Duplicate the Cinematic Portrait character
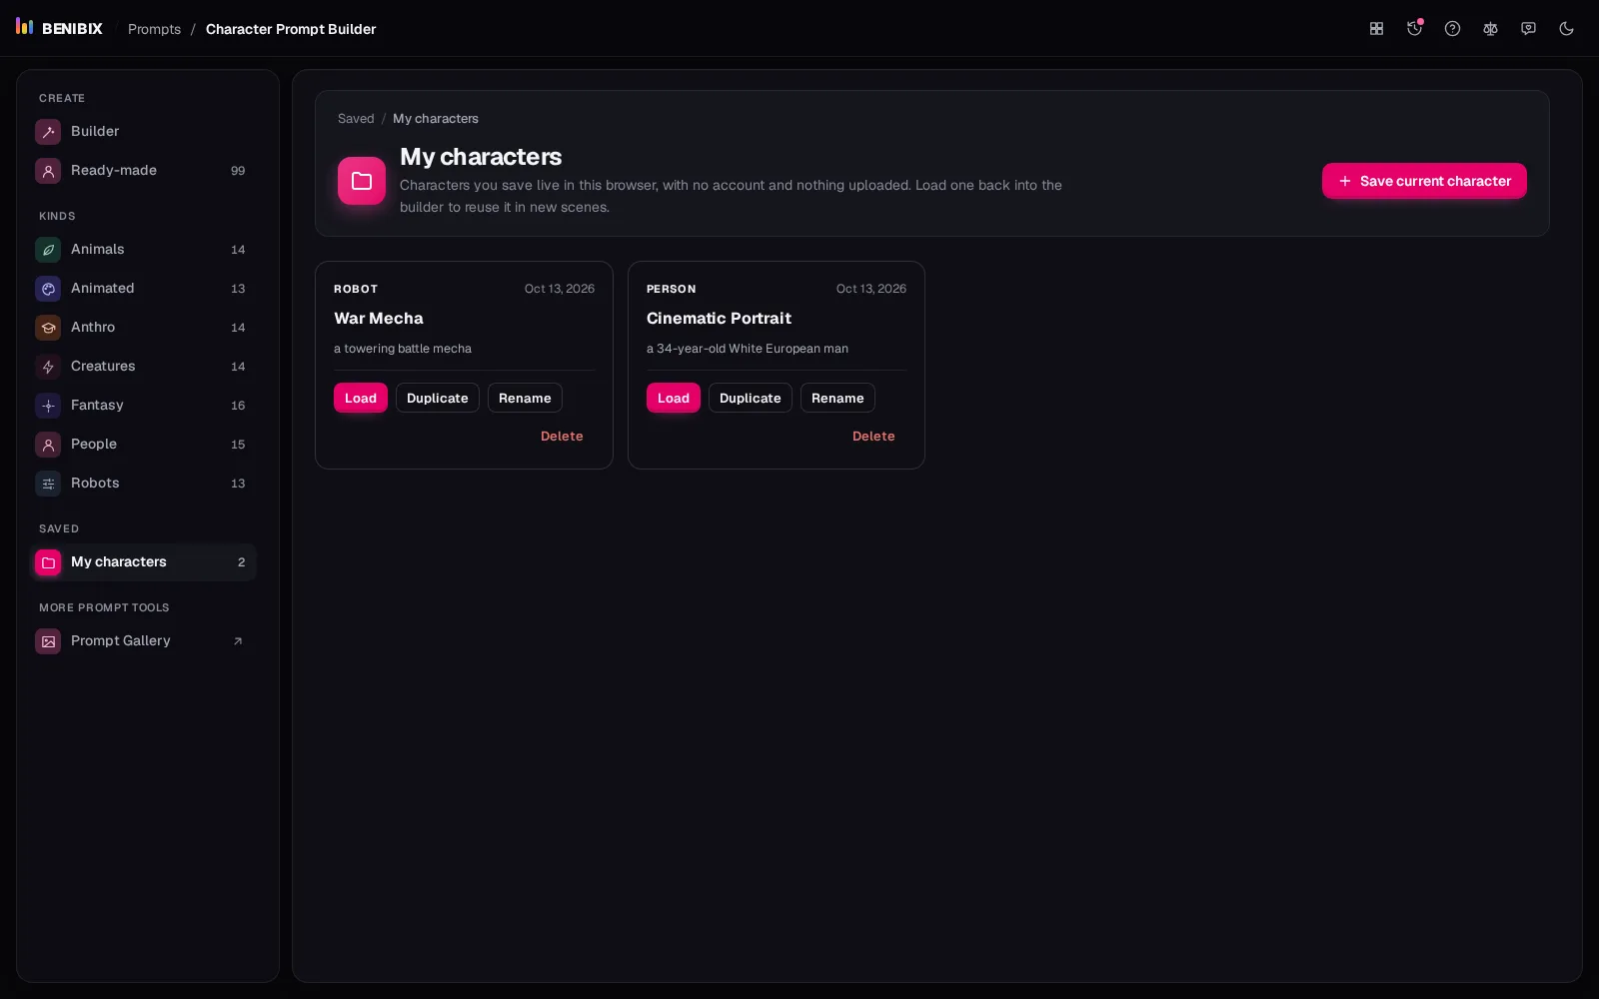The height and width of the screenshot is (999, 1599). click(x=751, y=398)
